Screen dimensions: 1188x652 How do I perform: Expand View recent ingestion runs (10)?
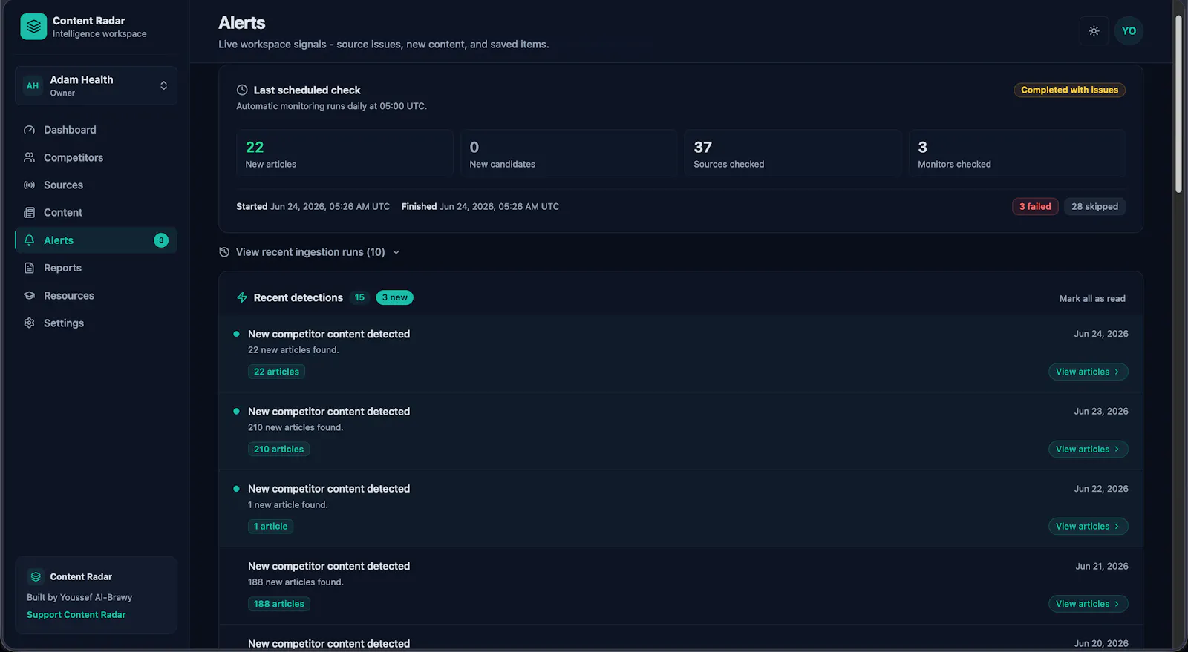[310, 252]
